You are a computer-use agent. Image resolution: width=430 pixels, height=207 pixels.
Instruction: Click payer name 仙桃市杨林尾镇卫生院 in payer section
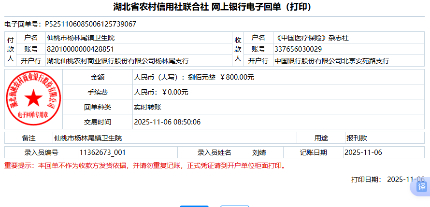81,38
